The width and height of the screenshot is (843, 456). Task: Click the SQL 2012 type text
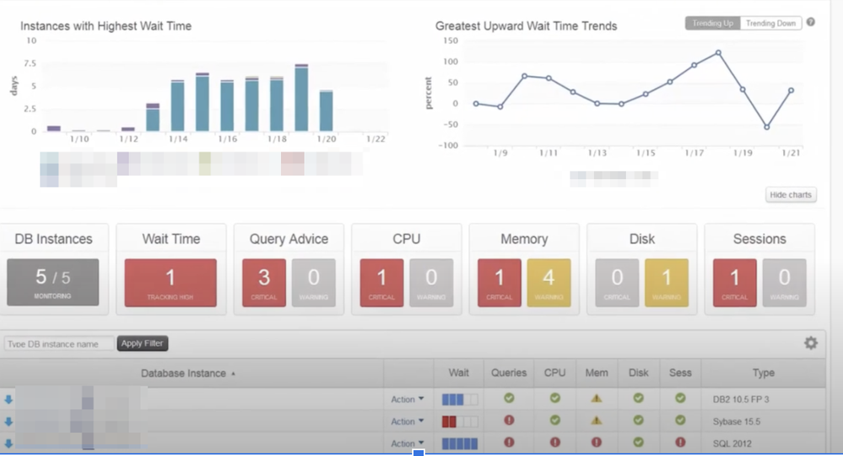coord(732,443)
